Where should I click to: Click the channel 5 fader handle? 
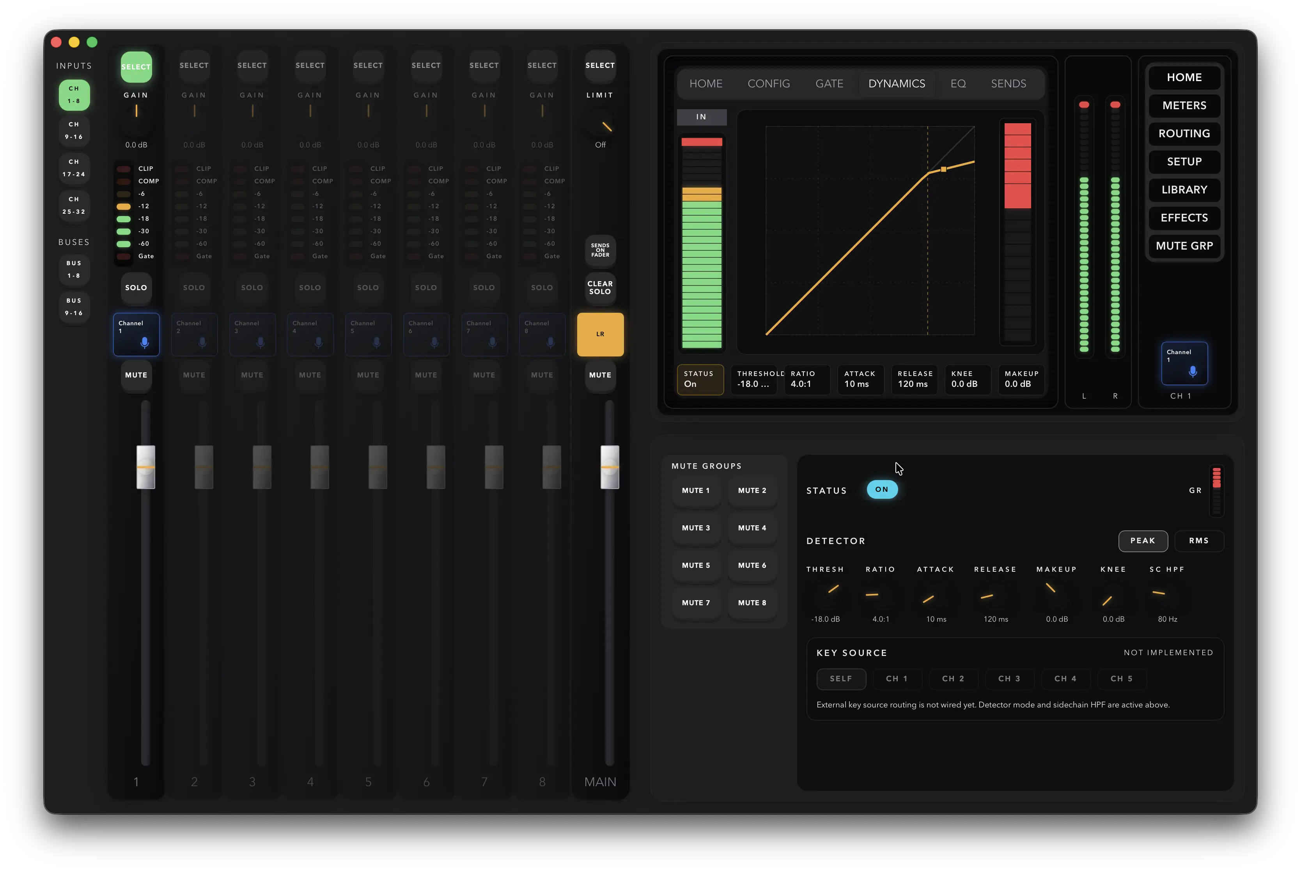click(378, 467)
